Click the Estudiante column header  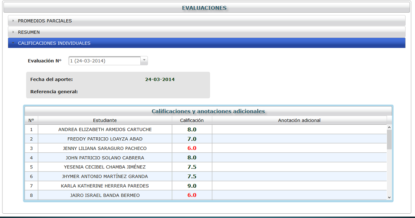point(105,120)
